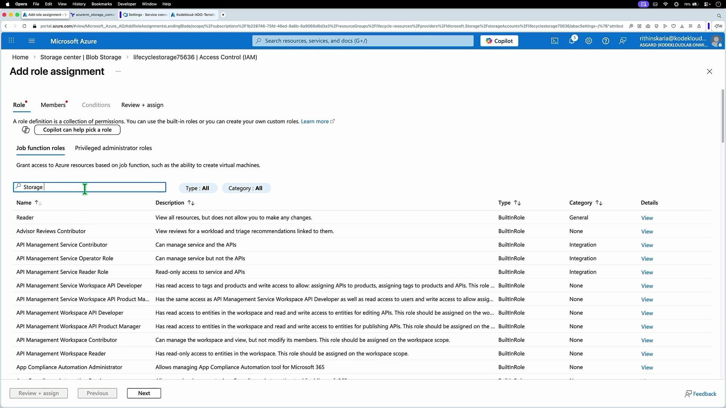726x408 pixels.
Task: Launch Cloud Shell from the Azure header
Action: point(555,41)
